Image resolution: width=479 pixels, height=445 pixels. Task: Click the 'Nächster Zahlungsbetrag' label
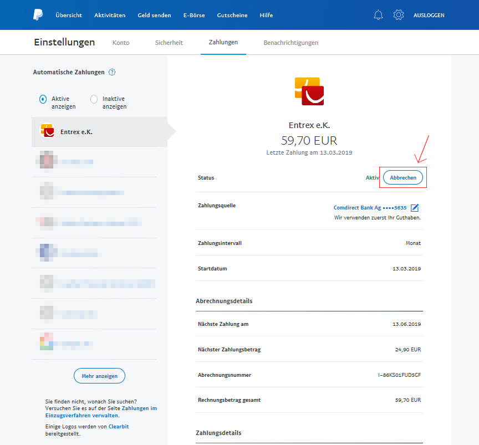point(229,349)
